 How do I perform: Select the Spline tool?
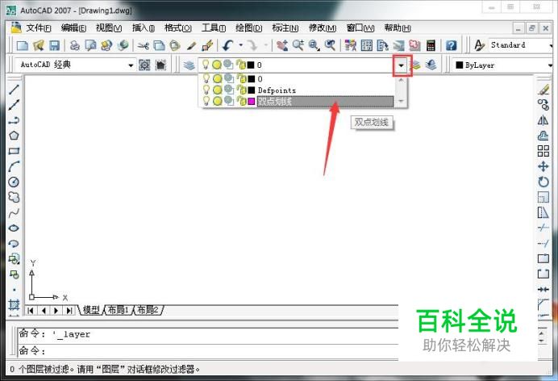(x=14, y=213)
